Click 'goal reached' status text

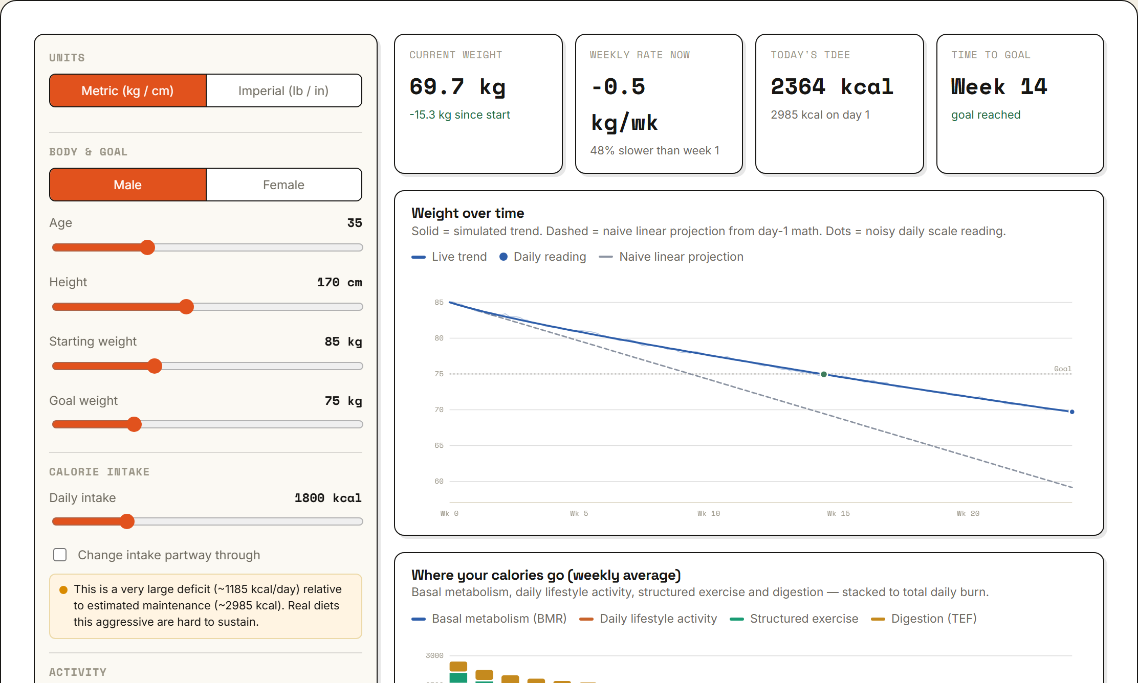coord(986,115)
